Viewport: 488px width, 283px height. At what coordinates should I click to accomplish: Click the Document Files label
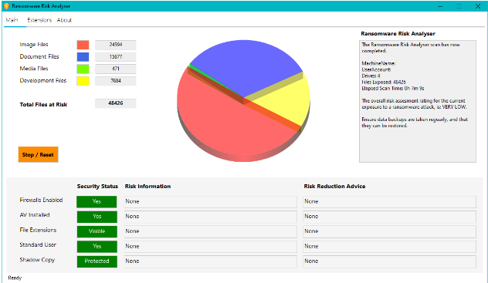coord(39,56)
